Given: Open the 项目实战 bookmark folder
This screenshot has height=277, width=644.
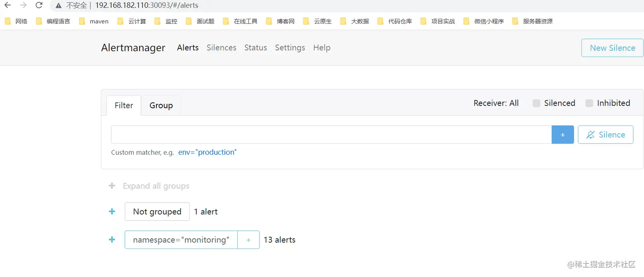Looking at the screenshot, I should click(437, 21).
